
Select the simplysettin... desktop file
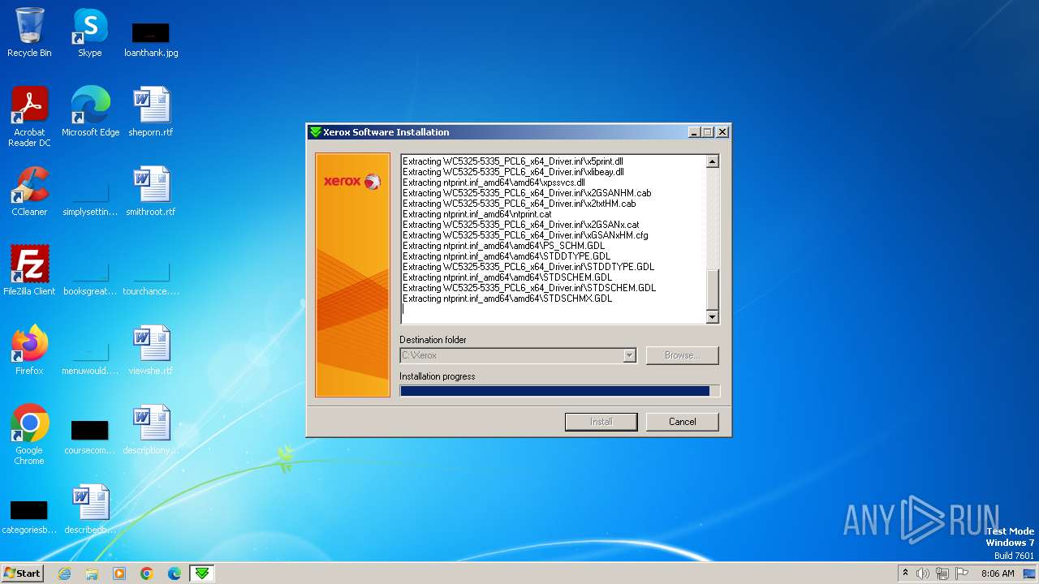tap(89, 197)
